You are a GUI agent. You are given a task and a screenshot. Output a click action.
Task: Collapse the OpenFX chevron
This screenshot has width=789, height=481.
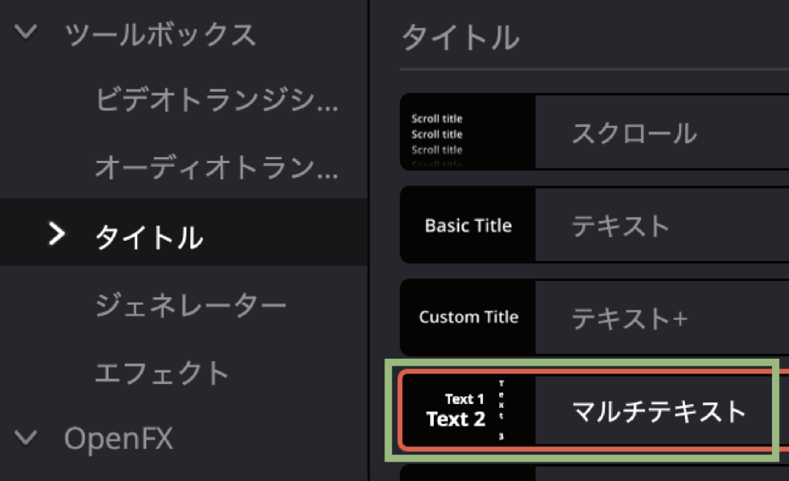click(x=27, y=439)
